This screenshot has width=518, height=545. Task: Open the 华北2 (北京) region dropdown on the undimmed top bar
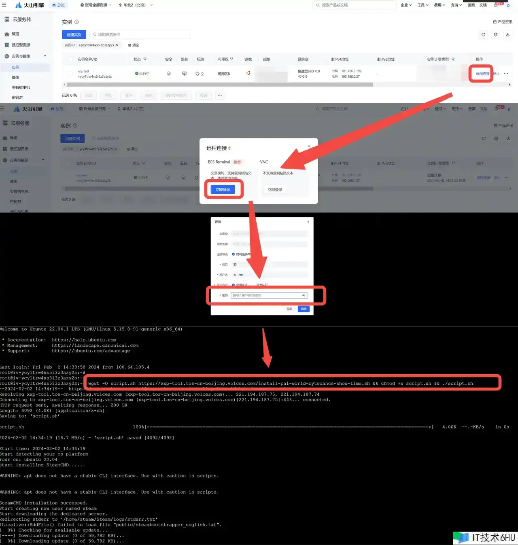(x=136, y=5)
